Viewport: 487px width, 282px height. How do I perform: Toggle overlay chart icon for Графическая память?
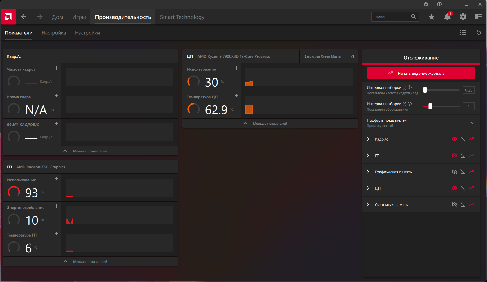click(x=463, y=172)
